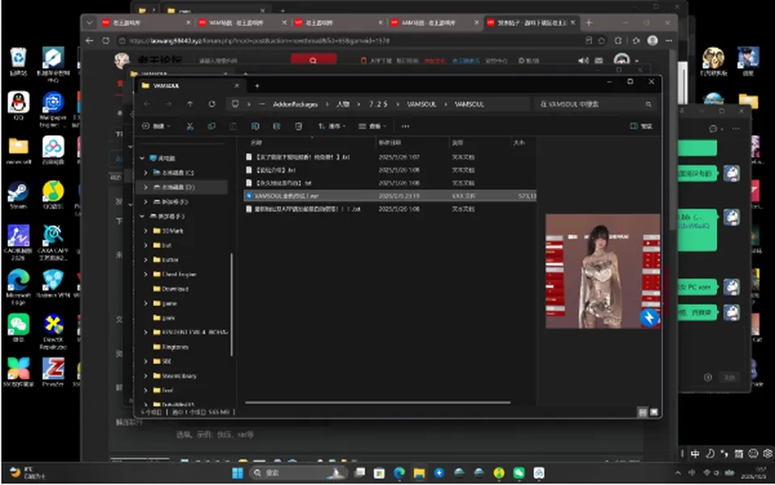Open the New item dropdown
This screenshot has width=775, height=485.
pyautogui.click(x=156, y=127)
